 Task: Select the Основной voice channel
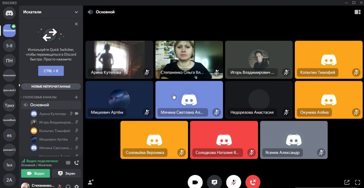(39, 105)
